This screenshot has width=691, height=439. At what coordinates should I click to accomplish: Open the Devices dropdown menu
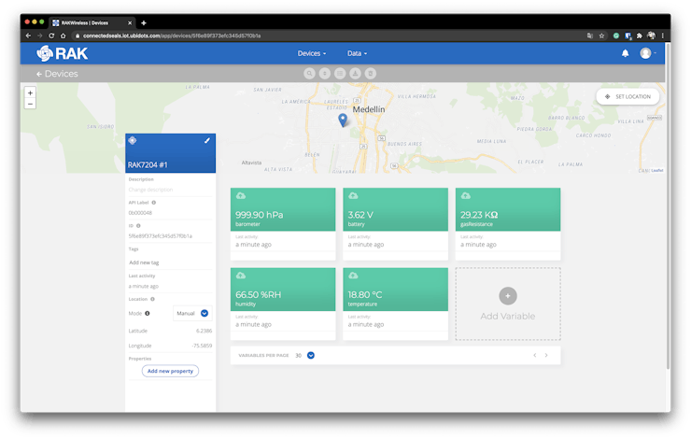(312, 53)
